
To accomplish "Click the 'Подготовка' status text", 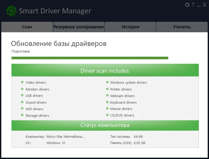I will click(20, 51).
